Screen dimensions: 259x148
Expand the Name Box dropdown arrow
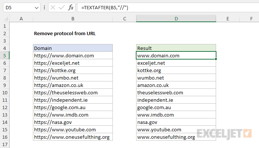pos(37,8)
